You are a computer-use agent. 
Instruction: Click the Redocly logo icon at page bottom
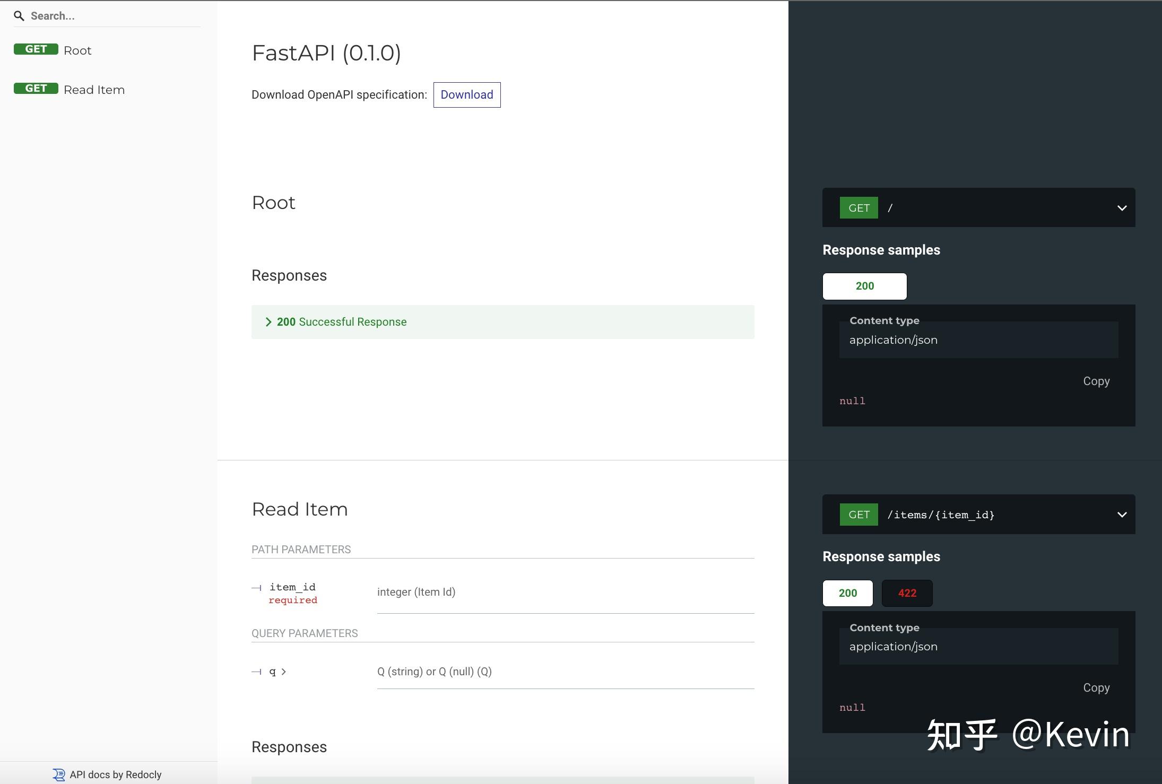(58, 774)
